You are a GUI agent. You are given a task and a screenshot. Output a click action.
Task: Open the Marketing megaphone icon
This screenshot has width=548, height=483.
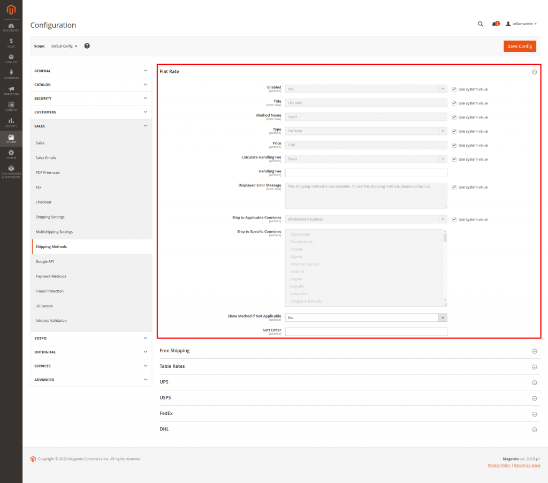point(11,90)
